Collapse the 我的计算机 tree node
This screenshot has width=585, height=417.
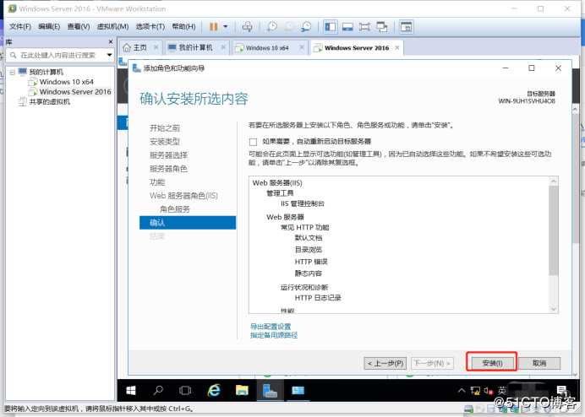pos(13,72)
